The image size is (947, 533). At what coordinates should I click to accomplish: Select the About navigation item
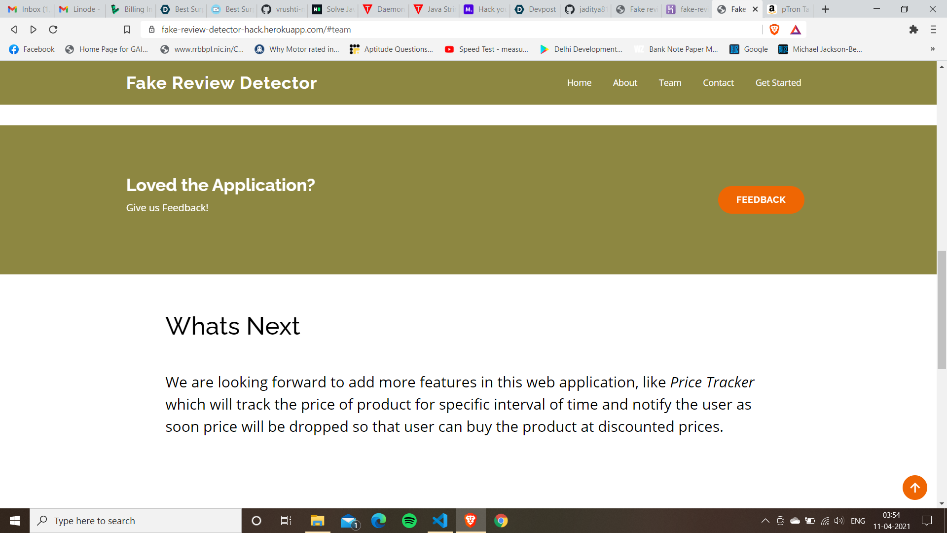tap(625, 83)
